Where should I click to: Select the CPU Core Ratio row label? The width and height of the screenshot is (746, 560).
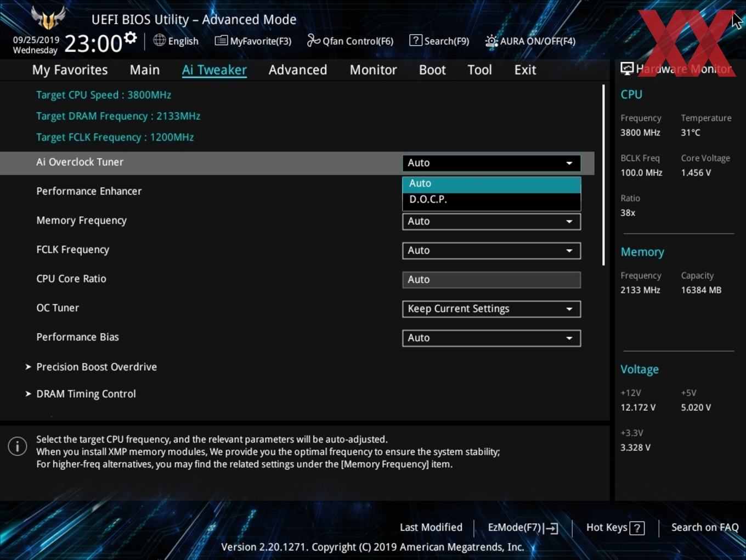[71, 278]
